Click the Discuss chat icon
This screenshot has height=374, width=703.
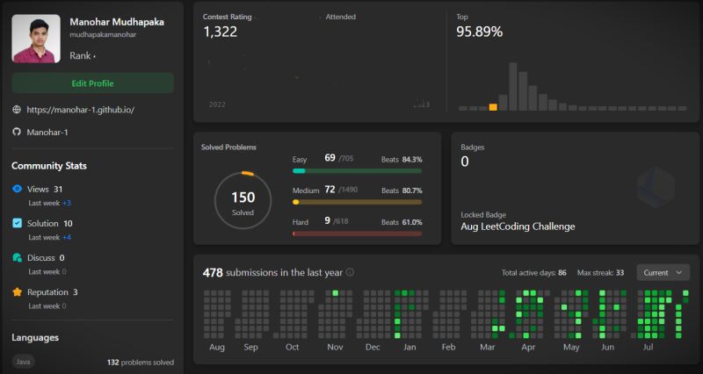[17, 257]
